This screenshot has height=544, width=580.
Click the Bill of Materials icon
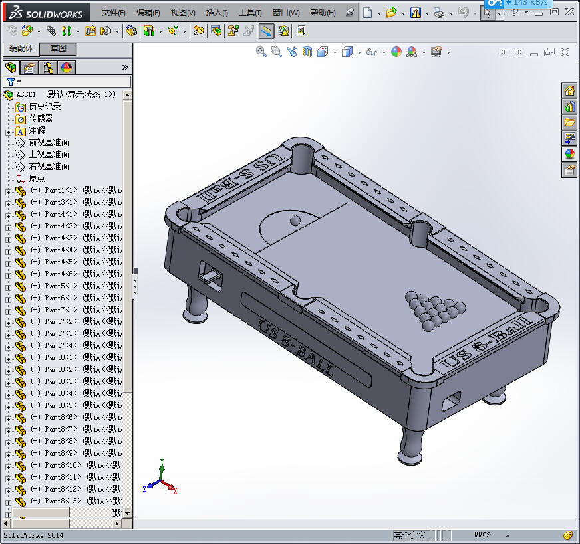pyautogui.click(x=216, y=31)
